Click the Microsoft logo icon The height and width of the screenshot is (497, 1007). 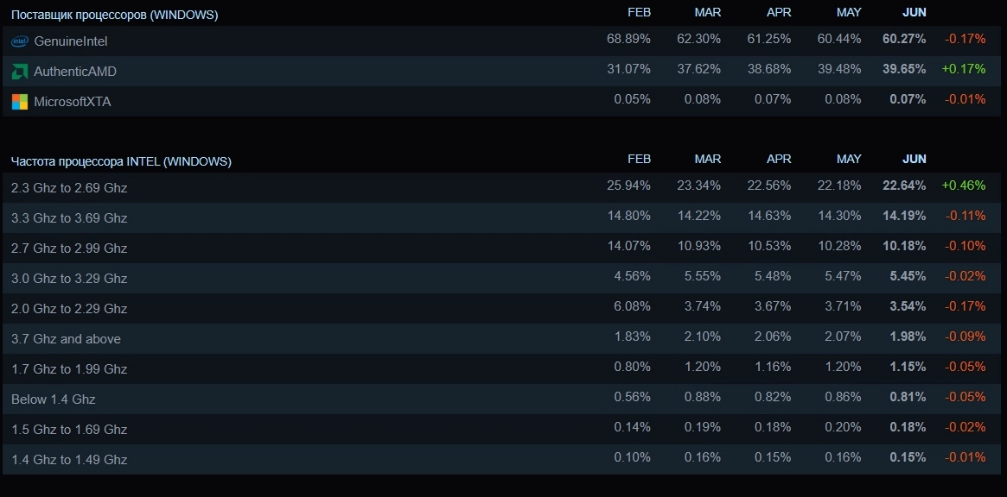pos(19,102)
